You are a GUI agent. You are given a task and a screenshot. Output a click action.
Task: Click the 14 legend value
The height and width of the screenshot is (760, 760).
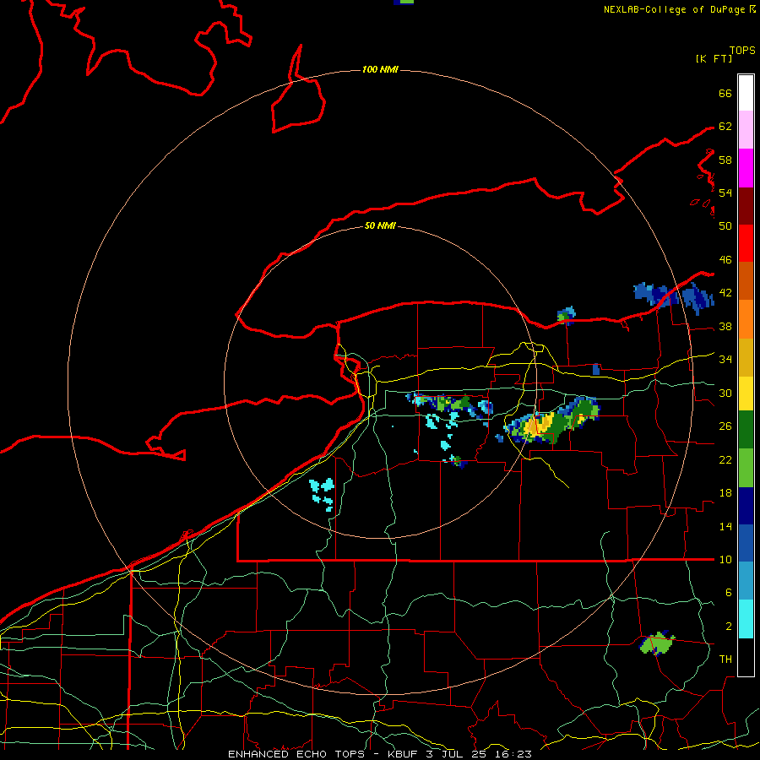pos(725,526)
